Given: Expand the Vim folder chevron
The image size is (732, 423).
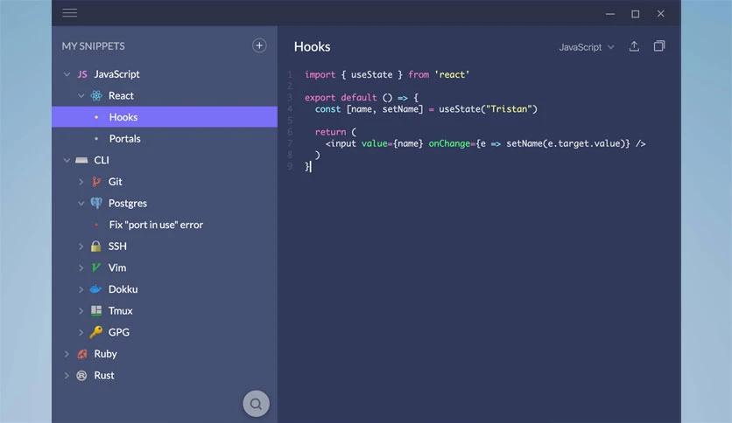Looking at the screenshot, I should pos(81,268).
